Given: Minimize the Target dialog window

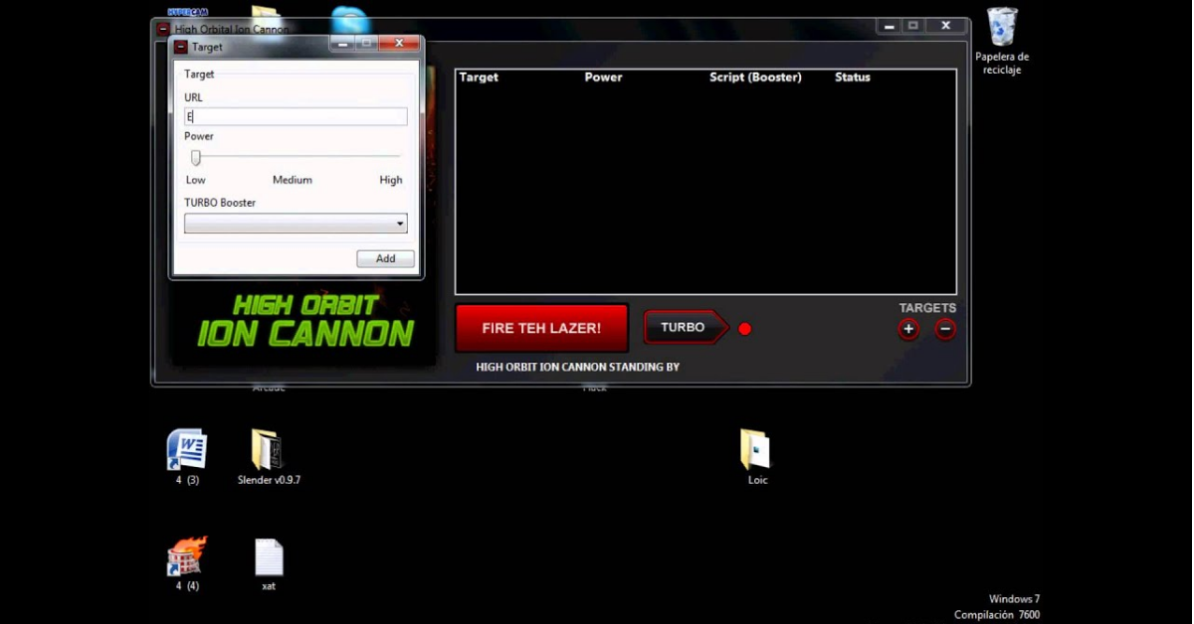Looking at the screenshot, I should tap(343, 43).
